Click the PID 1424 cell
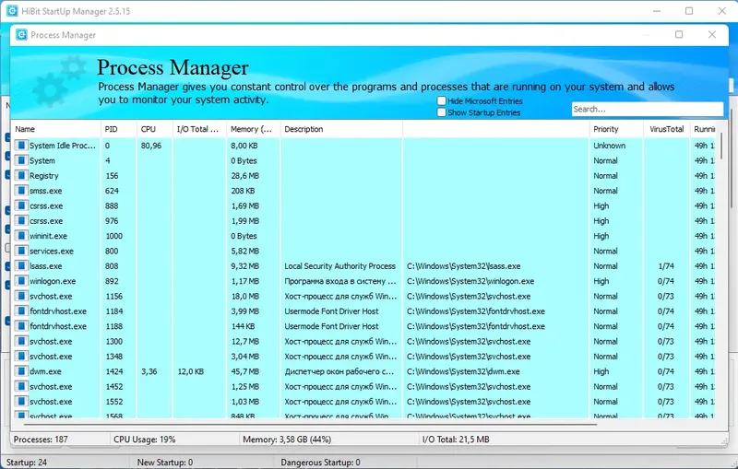 (x=113, y=371)
